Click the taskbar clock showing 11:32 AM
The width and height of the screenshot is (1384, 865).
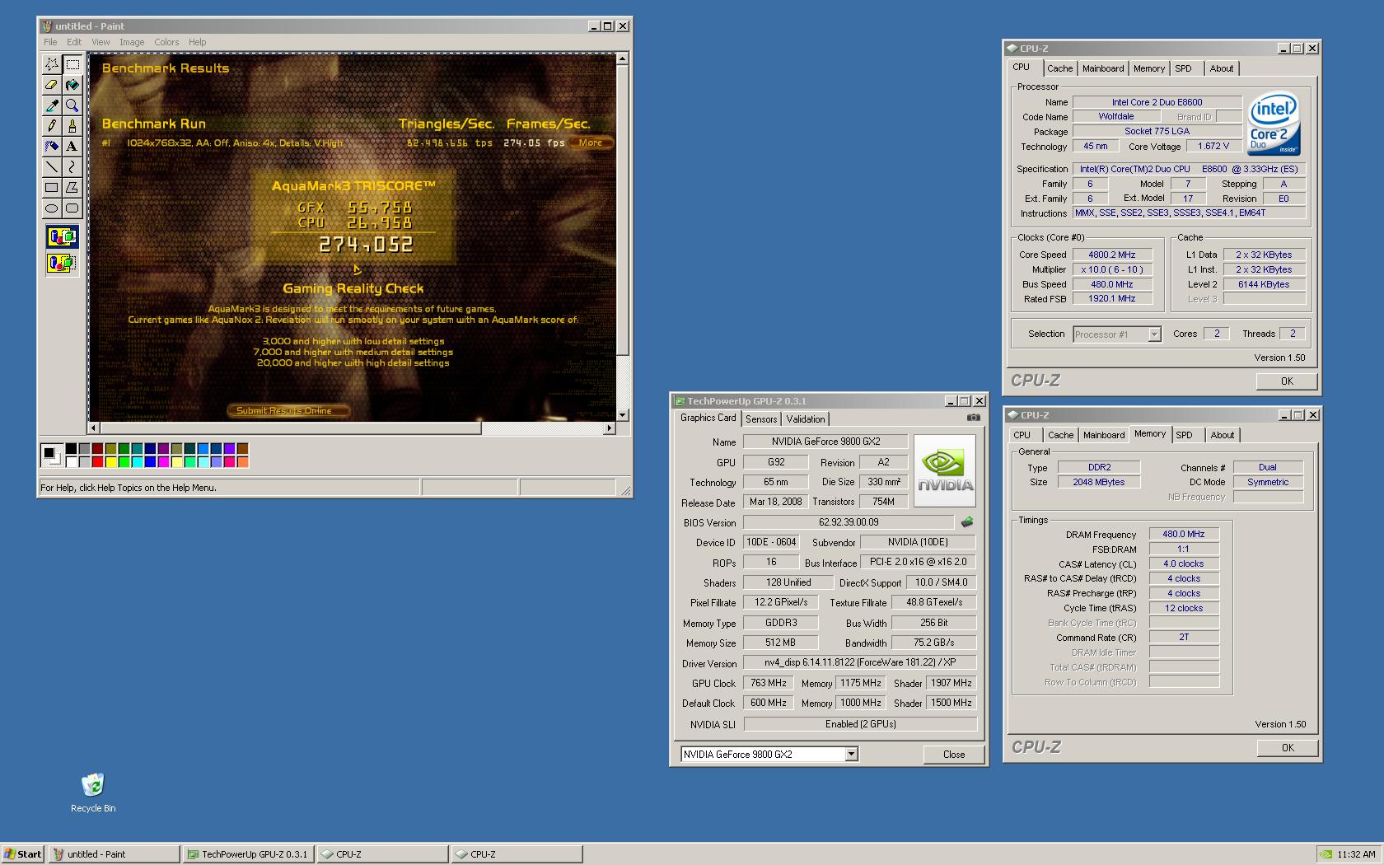pos(1356,854)
